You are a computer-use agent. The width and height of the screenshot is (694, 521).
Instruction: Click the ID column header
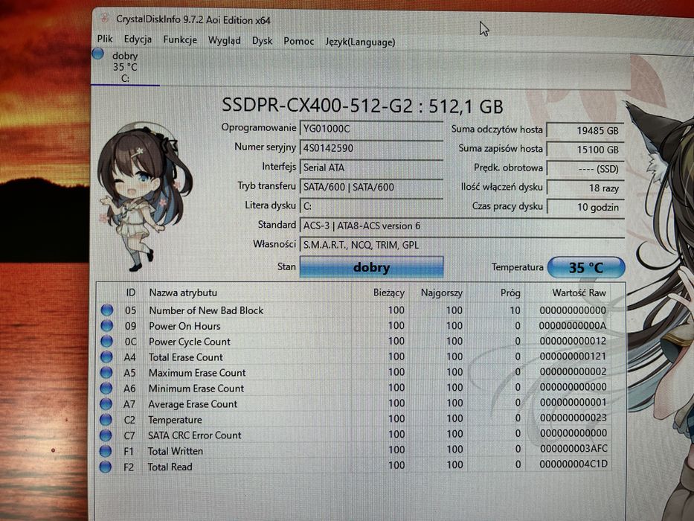(x=131, y=293)
